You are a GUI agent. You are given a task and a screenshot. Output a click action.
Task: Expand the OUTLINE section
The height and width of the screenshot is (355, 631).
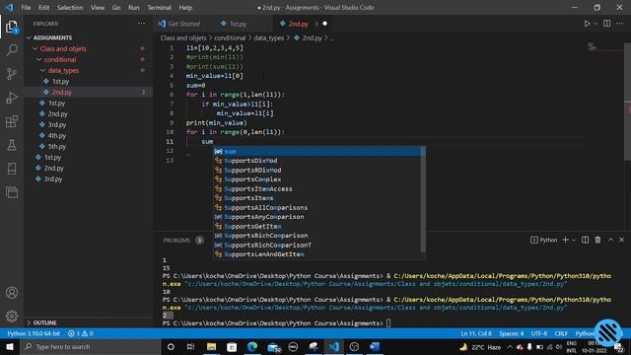click(x=44, y=322)
